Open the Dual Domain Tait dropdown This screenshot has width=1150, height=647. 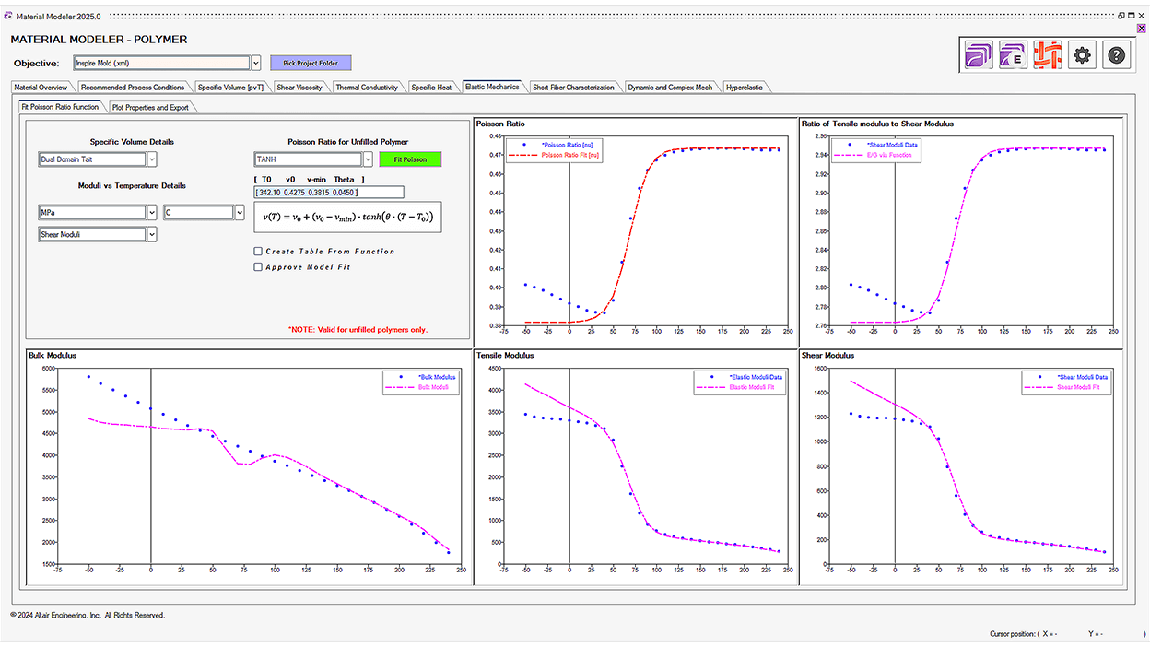click(152, 159)
